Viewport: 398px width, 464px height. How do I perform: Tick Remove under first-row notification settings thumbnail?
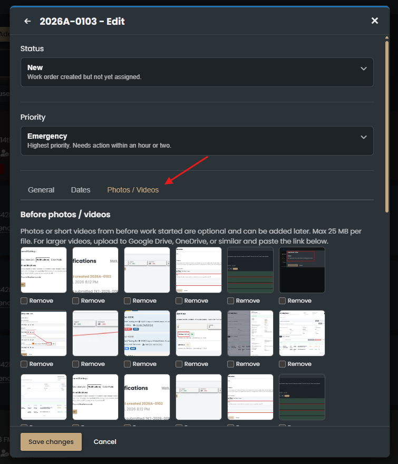pyautogui.click(x=24, y=301)
